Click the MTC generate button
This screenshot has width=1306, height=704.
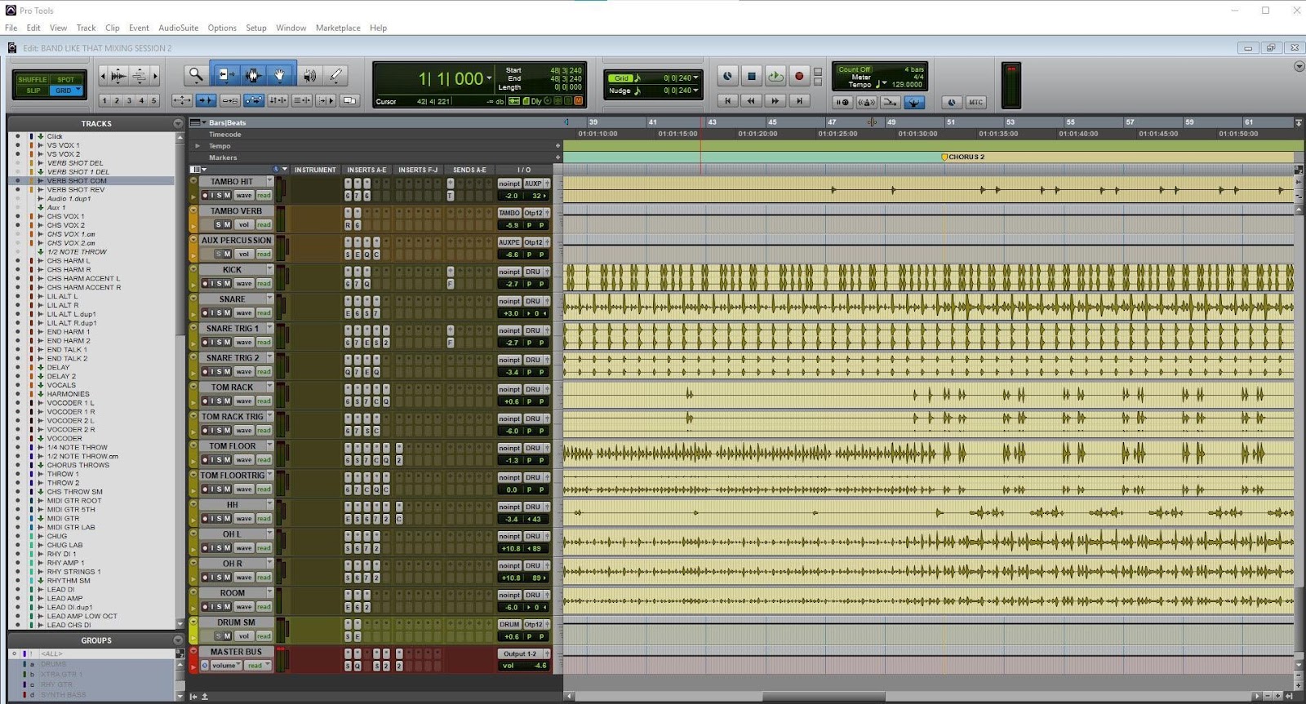click(975, 102)
